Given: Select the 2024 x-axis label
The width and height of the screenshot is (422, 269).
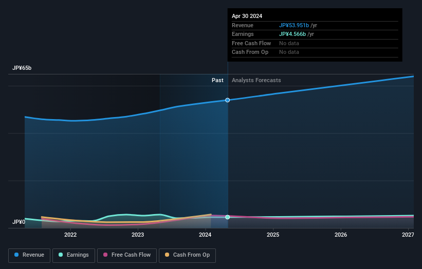Looking at the screenshot, I should click(205, 235).
